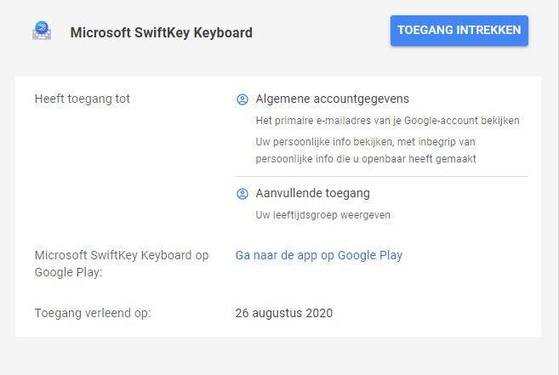This screenshot has width=559, height=375.
Task: Click the account icon beside Aanvullende toegang
Action: click(242, 194)
